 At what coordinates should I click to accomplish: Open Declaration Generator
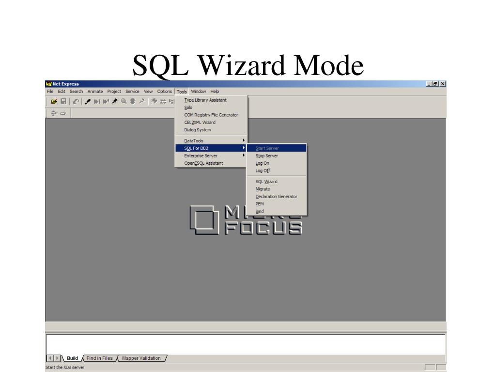(x=277, y=197)
